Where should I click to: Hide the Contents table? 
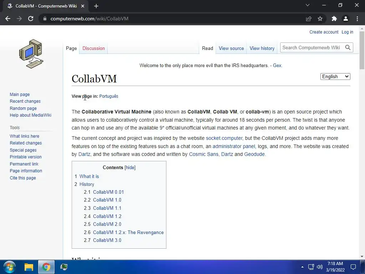[x=130, y=168]
